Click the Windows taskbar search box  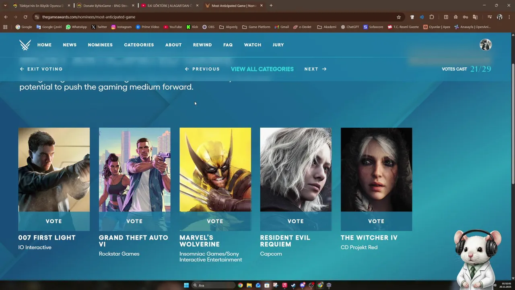[213, 285]
